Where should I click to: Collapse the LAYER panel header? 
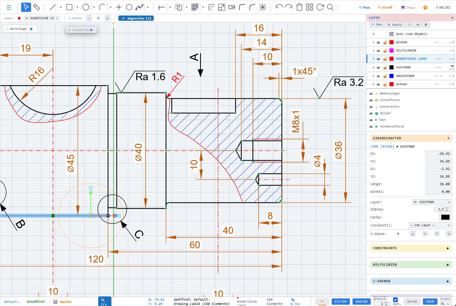[411, 18]
